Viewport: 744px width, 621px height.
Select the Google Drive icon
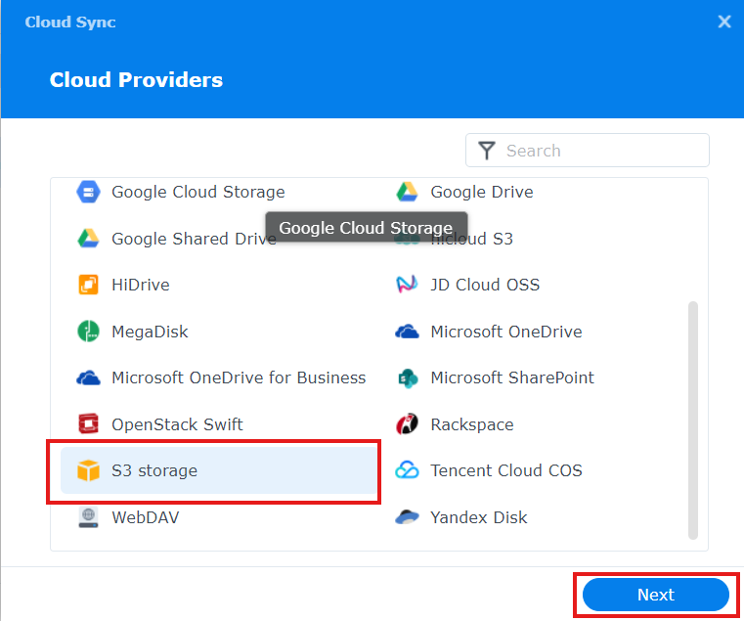click(407, 192)
